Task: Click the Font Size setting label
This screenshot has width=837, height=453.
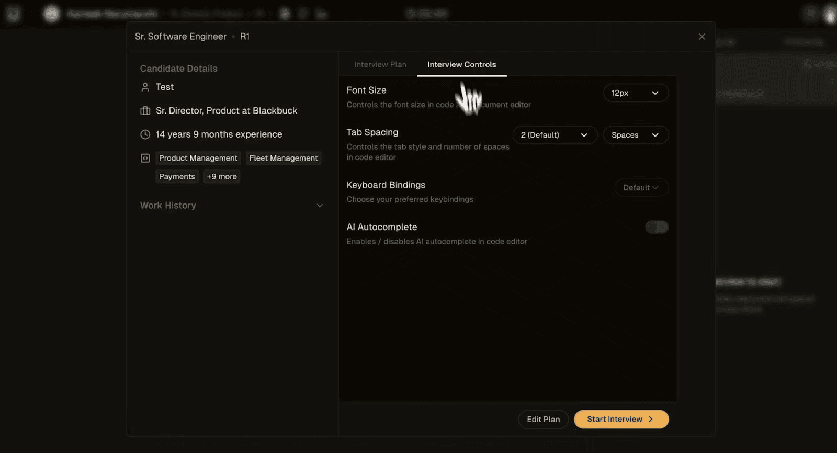Action: (x=366, y=90)
